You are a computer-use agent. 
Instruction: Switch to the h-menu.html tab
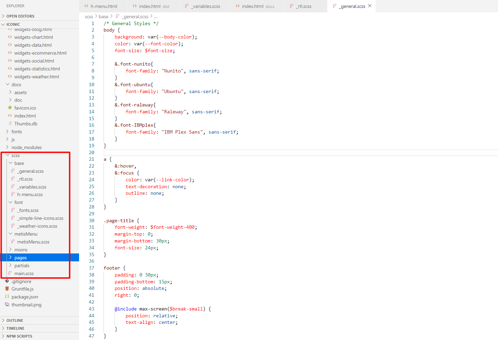pyautogui.click(x=104, y=6)
